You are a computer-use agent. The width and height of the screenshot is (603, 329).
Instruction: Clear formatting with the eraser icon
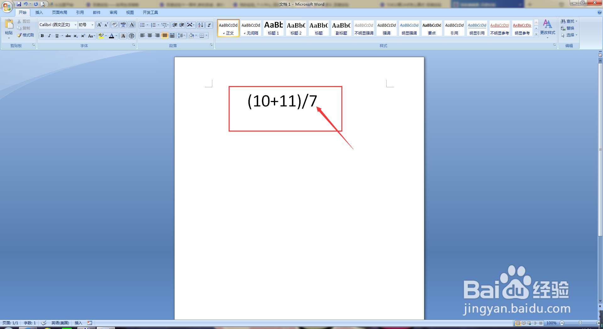point(115,25)
